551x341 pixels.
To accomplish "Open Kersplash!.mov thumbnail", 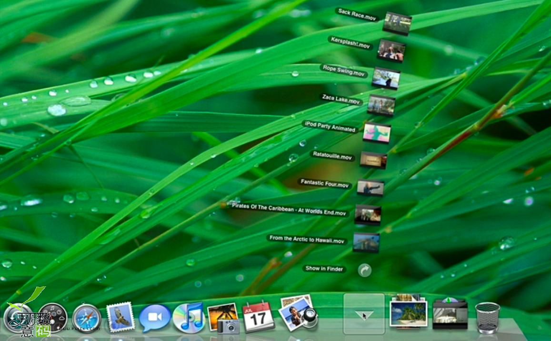I will 391,51.
